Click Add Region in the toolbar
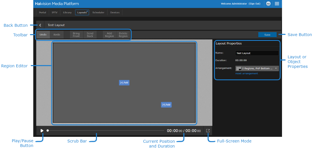 click(109, 35)
